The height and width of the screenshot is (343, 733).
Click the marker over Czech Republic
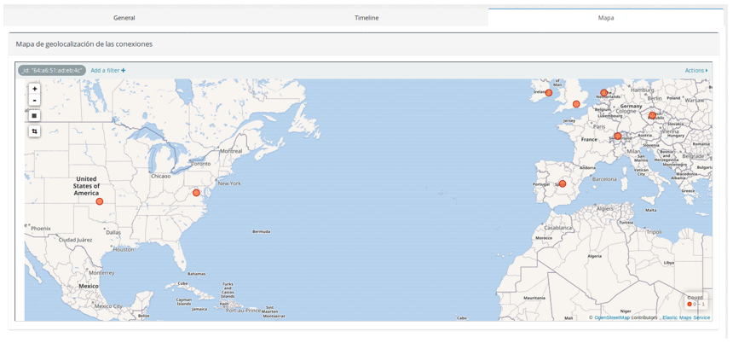click(x=653, y=115)
